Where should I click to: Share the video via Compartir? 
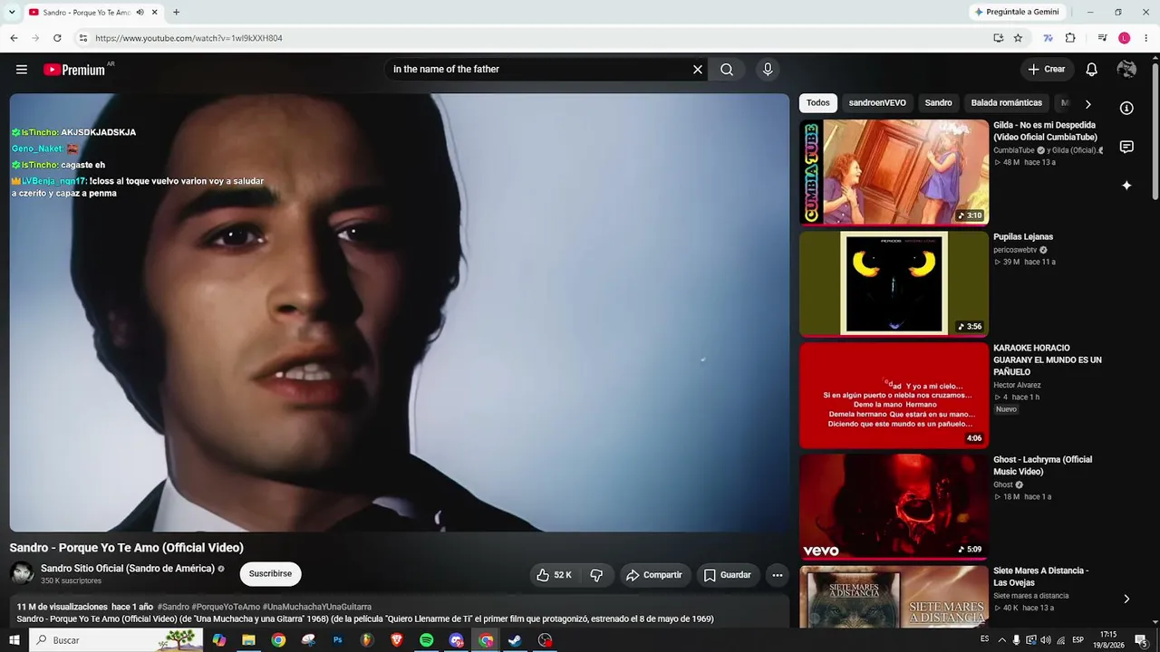pos(654,575)
